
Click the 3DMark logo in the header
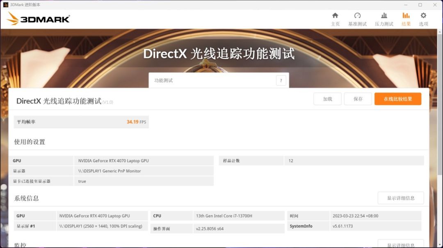(x=38, y=18)
